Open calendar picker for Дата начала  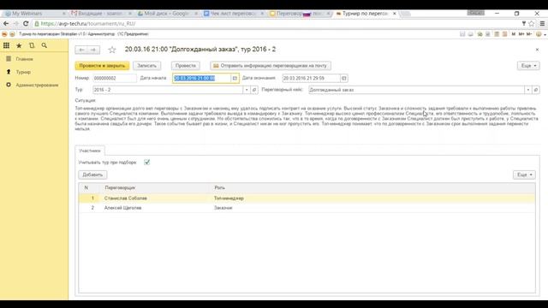[235, 78]
